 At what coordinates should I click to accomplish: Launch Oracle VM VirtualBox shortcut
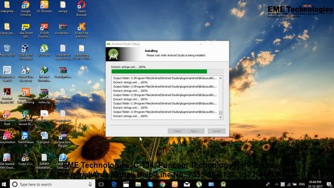[26, 52]
